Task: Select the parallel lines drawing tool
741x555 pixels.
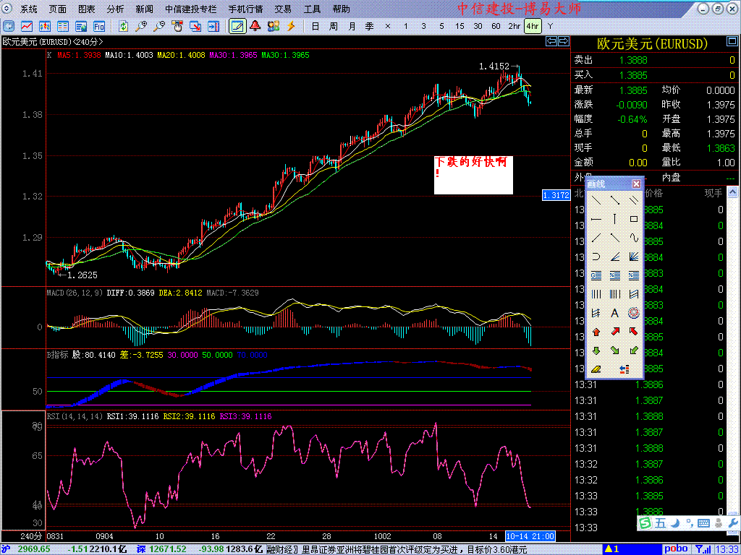Action: click(x=634, y=201)
